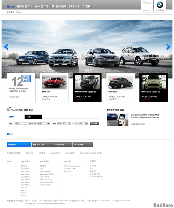Image resolution: width=174 pixels, height=208 pixels.
Task: Click the BMW 1 Series sitemap link
Action: coord(26,169)
